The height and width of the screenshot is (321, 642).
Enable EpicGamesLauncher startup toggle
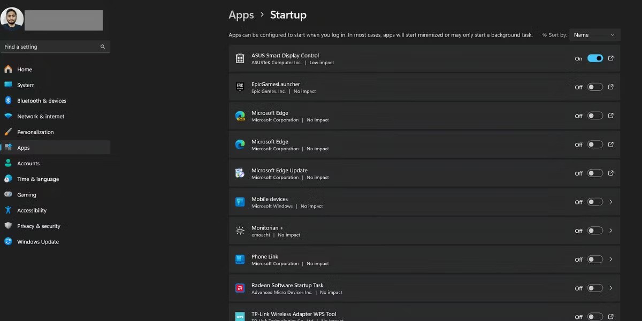click(595, 87)
